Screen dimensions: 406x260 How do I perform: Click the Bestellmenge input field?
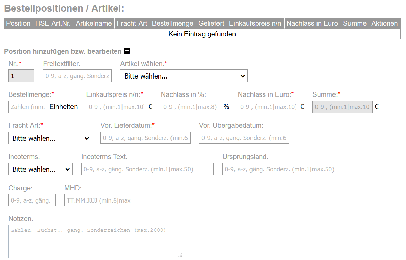tap(28, 107)
